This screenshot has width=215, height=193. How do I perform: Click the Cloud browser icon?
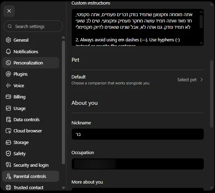8,131
